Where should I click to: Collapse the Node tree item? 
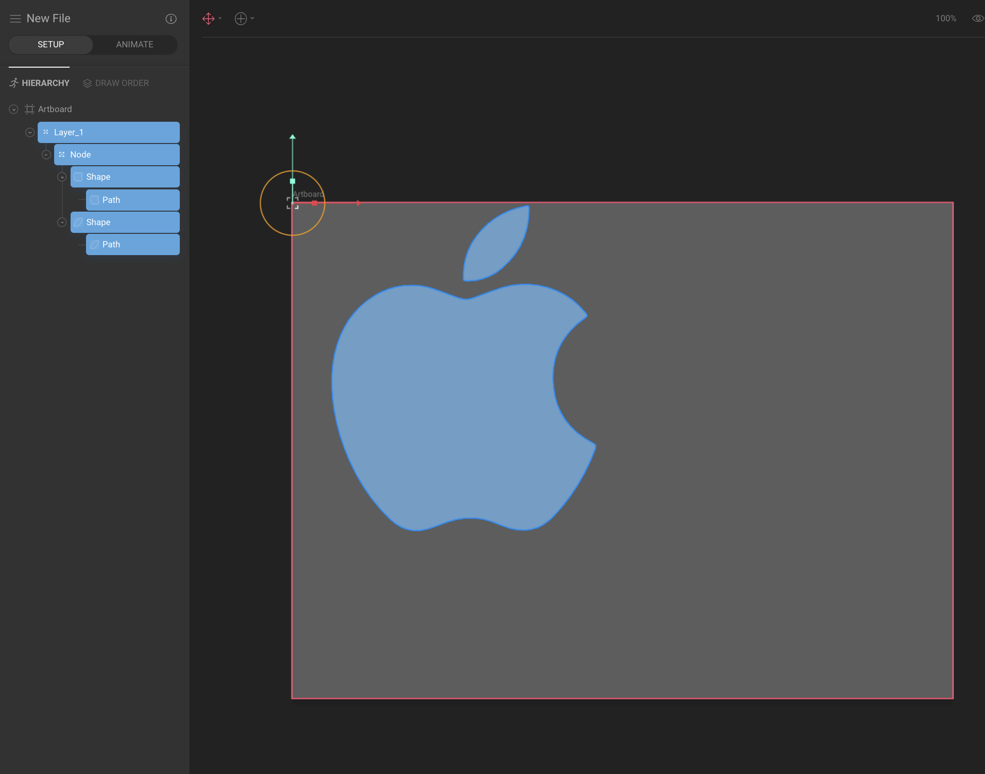(46, 155)
